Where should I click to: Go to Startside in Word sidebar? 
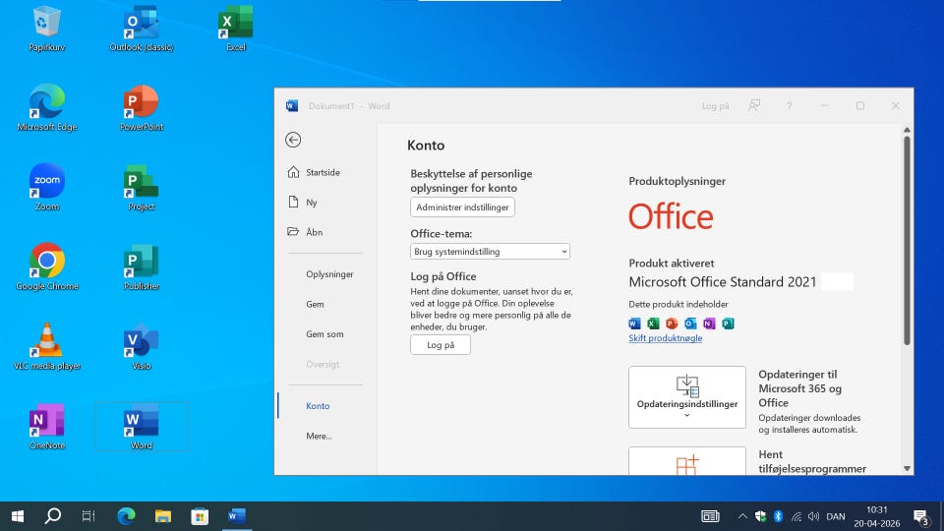(323, 172)
